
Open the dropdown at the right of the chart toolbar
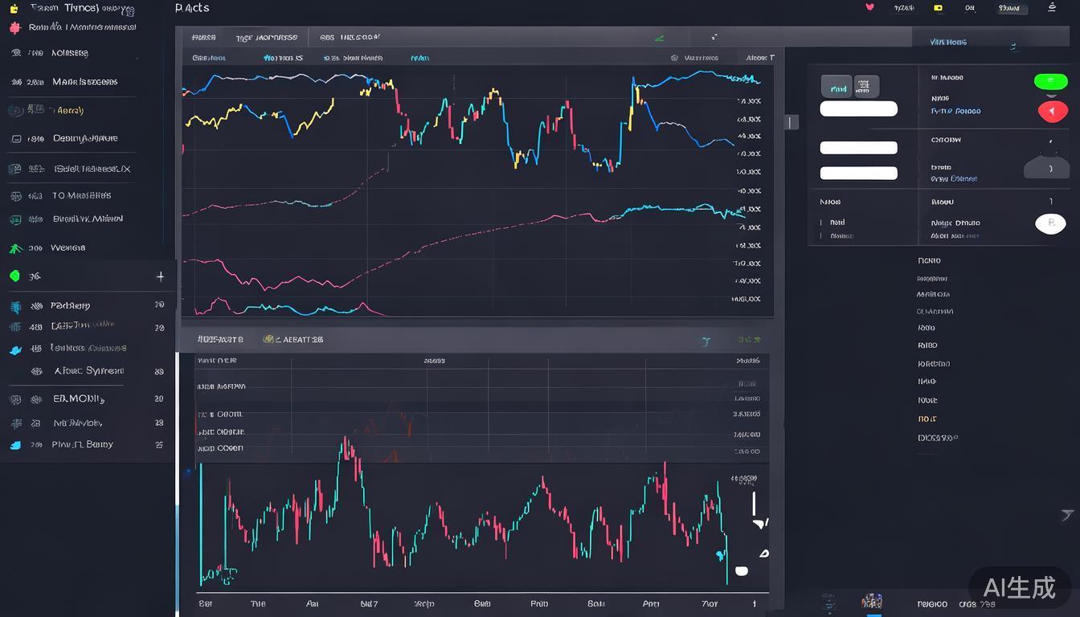pyautogui.click(x=759, y=58)
